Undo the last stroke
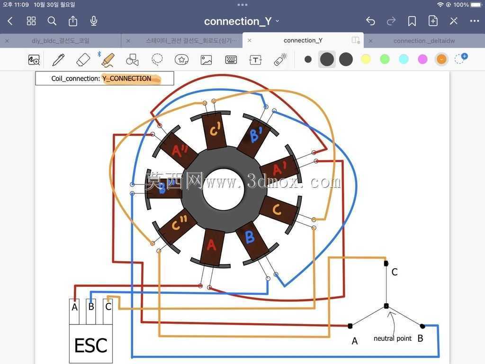Viewport: 485px width, 364px height. click(x=370, y=21)
